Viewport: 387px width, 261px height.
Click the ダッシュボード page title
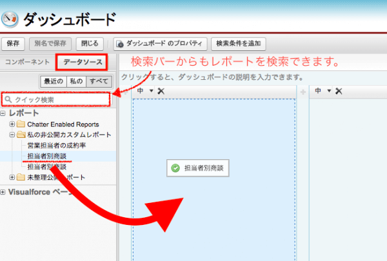click(70, 19)
